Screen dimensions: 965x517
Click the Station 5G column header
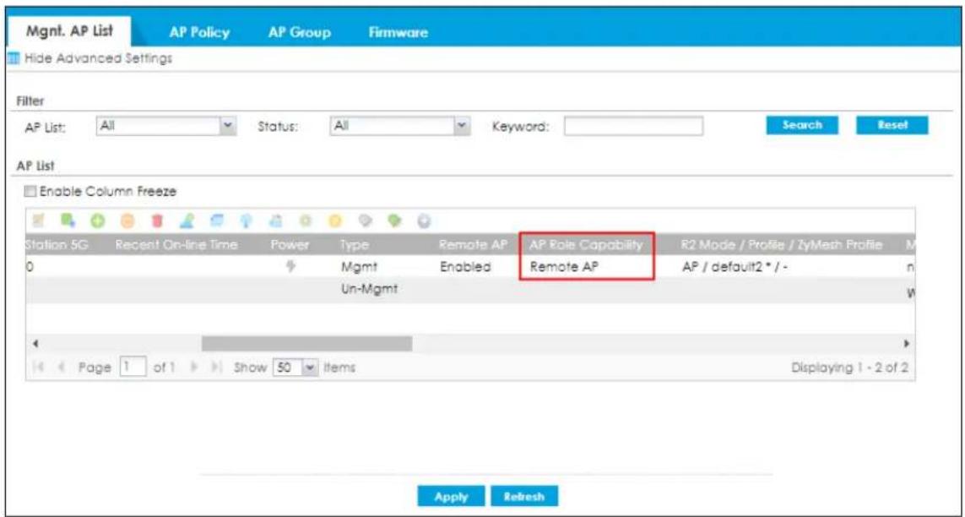click(57, 245)
